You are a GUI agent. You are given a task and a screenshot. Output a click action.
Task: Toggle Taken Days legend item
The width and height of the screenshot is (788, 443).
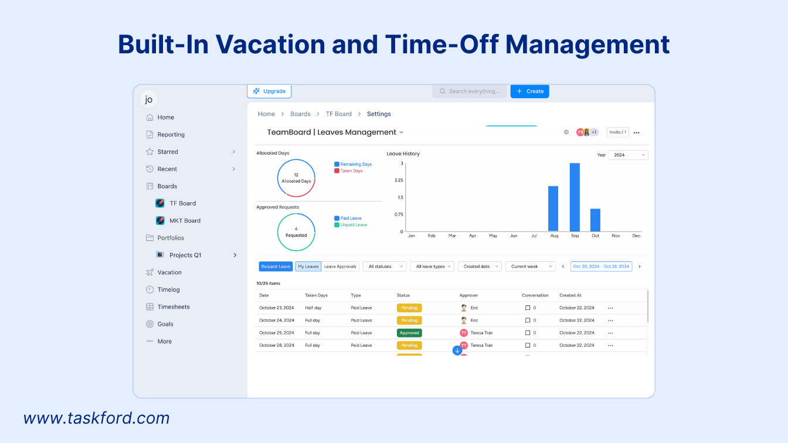tap(351, 171)
